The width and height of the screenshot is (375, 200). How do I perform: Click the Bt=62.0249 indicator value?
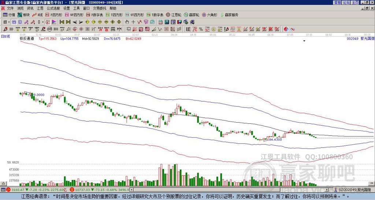133,38
